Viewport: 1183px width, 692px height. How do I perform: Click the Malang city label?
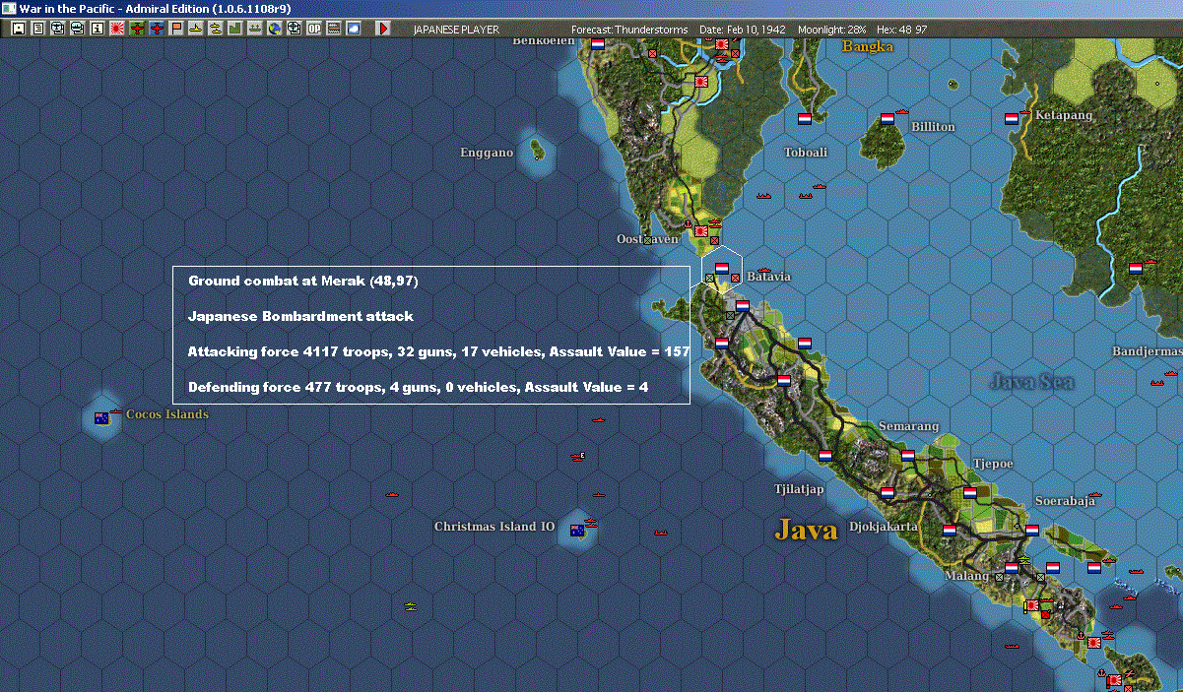pos(966,576)
